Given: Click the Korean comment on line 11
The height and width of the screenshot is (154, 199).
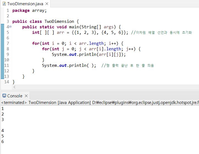Looking at the screenshot, I should (128, 65).
